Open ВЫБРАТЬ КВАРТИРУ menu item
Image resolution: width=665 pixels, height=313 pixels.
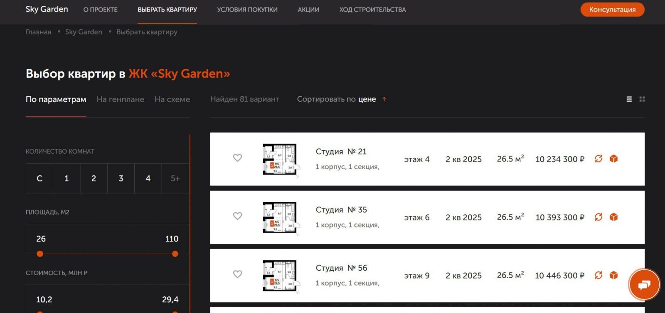167,10
